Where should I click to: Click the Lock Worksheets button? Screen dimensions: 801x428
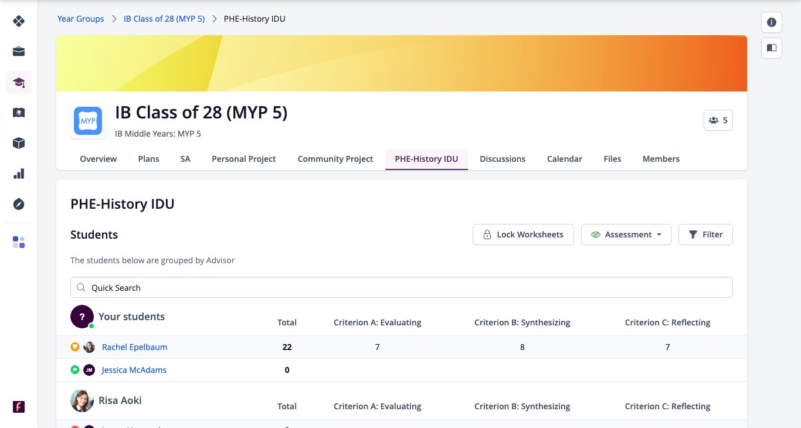523,235
